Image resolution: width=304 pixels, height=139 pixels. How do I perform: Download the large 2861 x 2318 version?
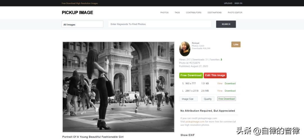tap(230, 91)
